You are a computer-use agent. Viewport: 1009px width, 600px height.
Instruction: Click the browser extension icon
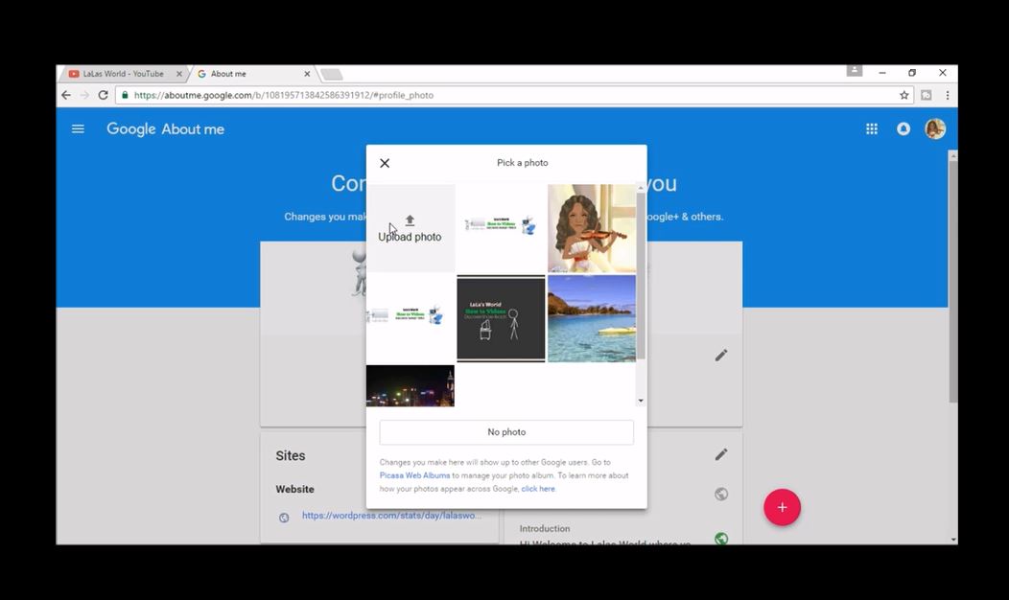point(926,95)
